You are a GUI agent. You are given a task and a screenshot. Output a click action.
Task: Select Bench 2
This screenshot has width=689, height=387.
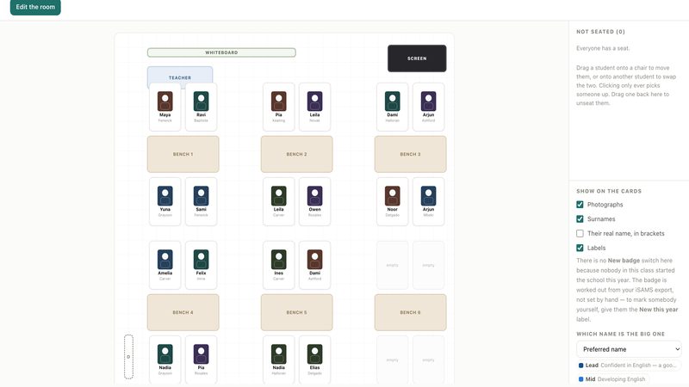(296, 154)
